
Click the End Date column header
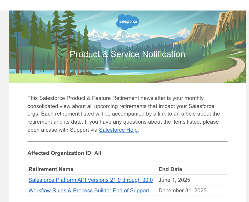[x=170, y=169]
